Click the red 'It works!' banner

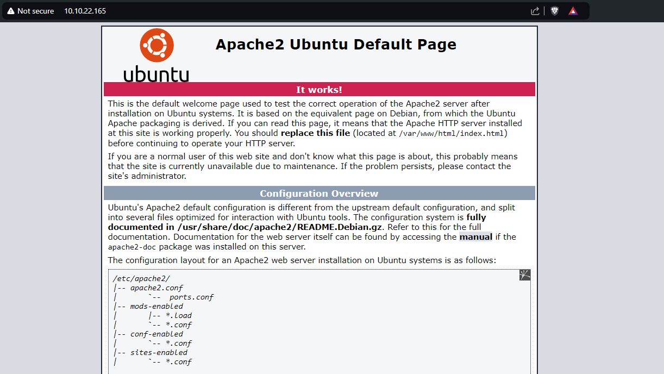pyautogui.click(x=319, y=89)
